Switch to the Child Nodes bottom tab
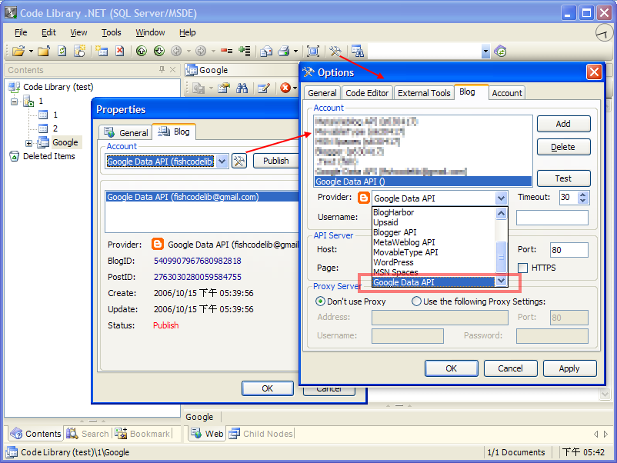This screenshot has width=617, height=463. (x=262, y=434)
